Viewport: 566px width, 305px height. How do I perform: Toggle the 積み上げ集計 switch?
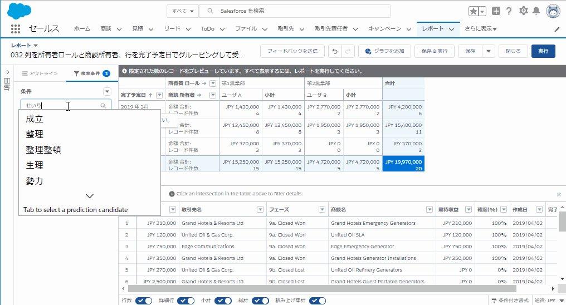pyautogui.click(x=318, y=301)
